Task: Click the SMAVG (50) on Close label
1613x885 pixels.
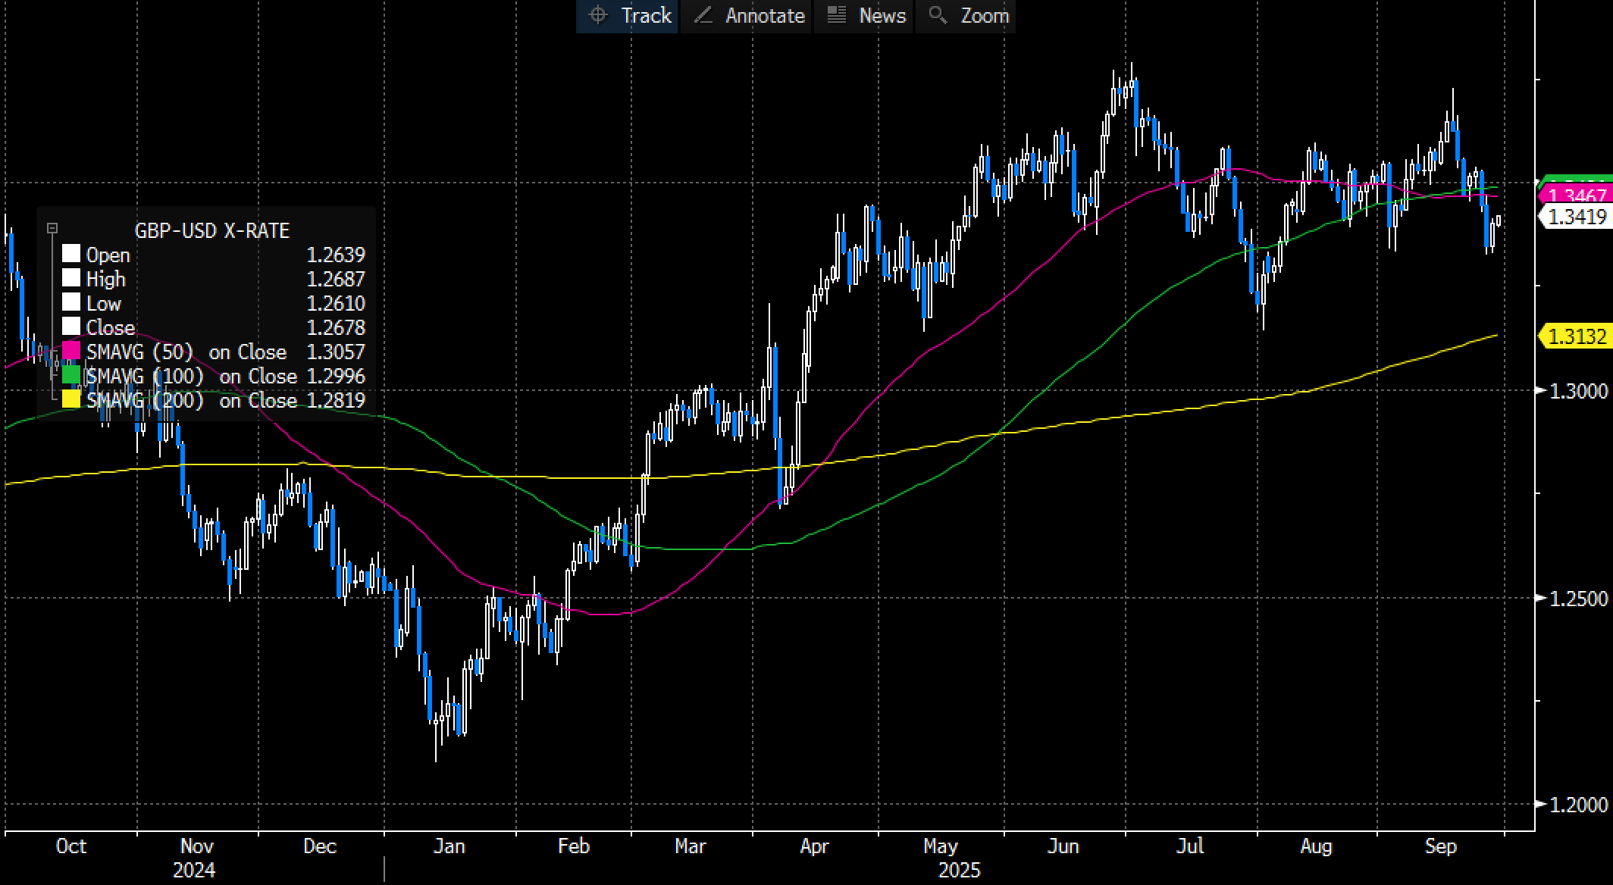Action: coord(186,352)
